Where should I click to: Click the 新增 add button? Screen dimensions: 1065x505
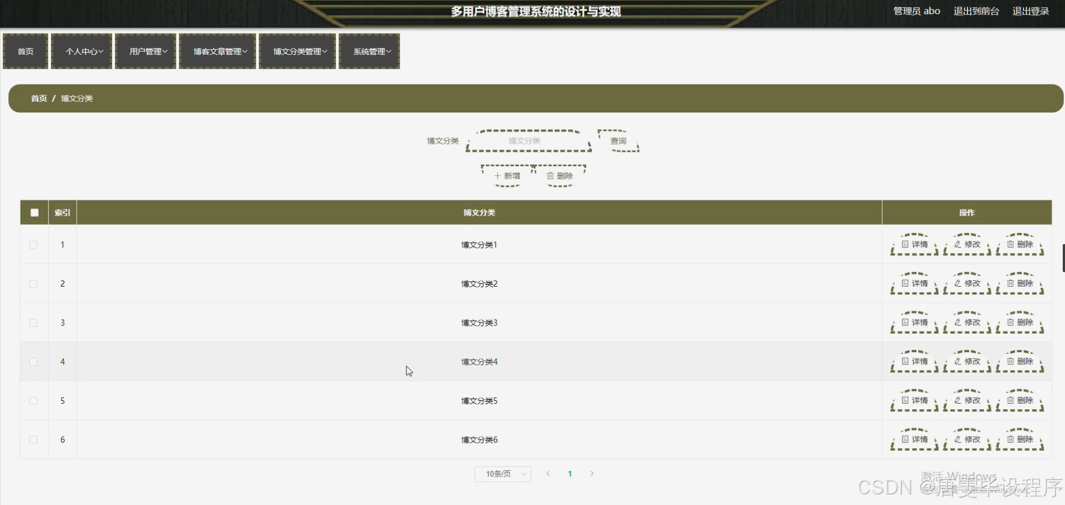(x=507, y=176)
